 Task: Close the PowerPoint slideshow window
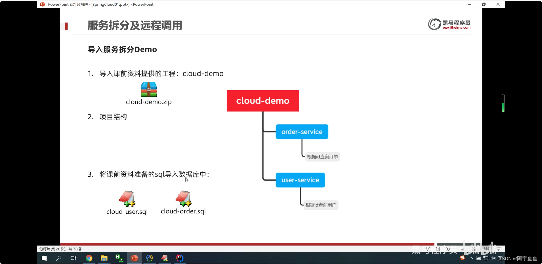[498, 4]
